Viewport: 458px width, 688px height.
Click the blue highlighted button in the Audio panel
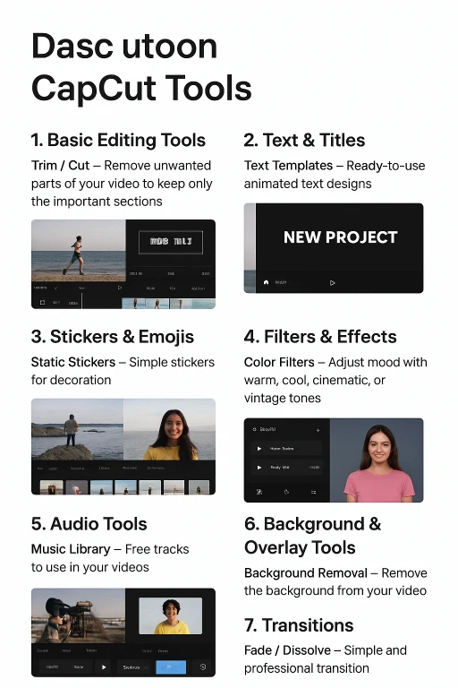[171, 666]
